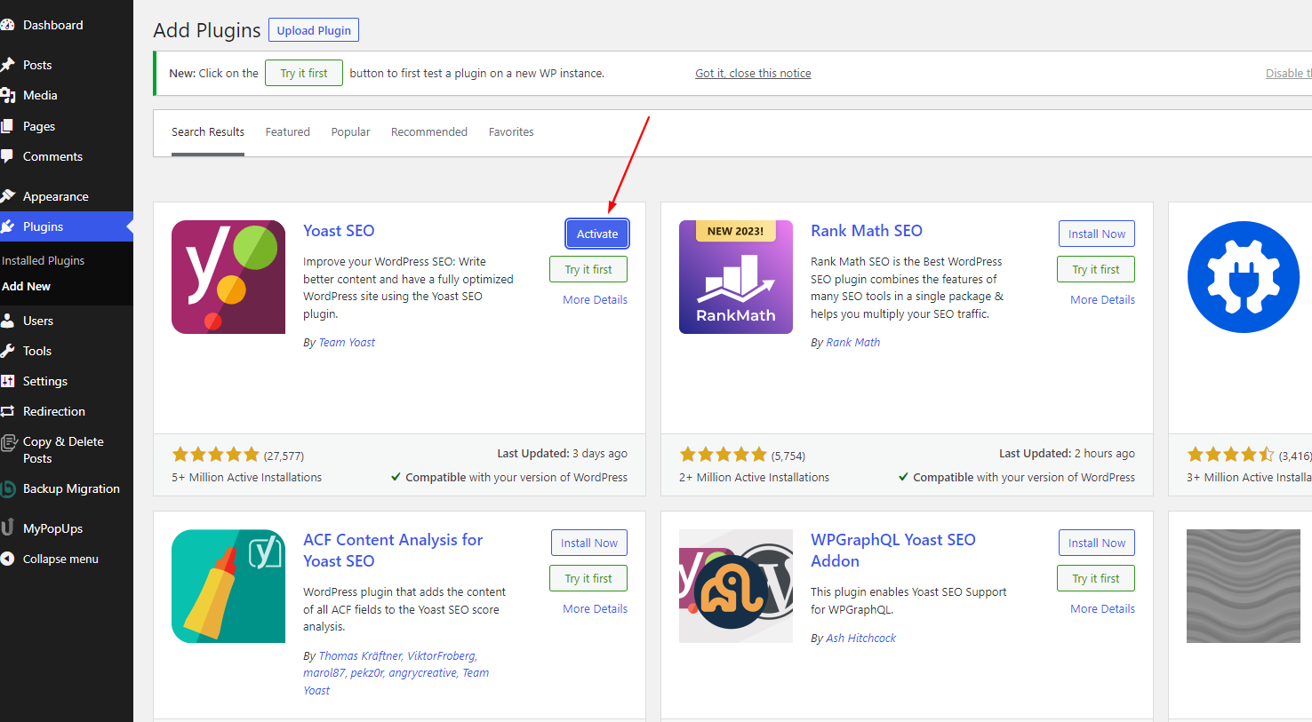Click the Tools wrench icon

(7, 351)
